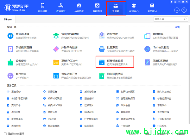The width and height of the screenshot is (190, 137).
Task: Open 备份引导区数据
Action: coord(17,98)
